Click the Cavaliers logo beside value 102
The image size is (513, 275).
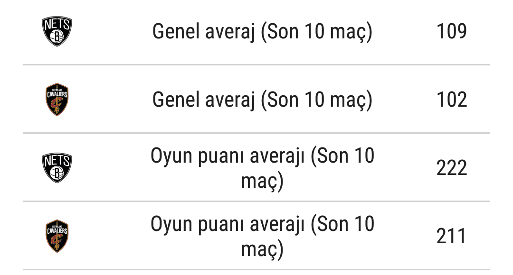click(x=57, y=99)
